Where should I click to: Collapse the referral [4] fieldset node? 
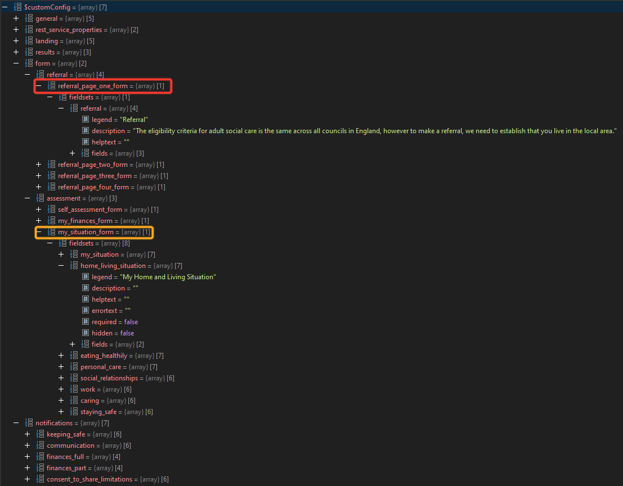click(x=61, y=108)
